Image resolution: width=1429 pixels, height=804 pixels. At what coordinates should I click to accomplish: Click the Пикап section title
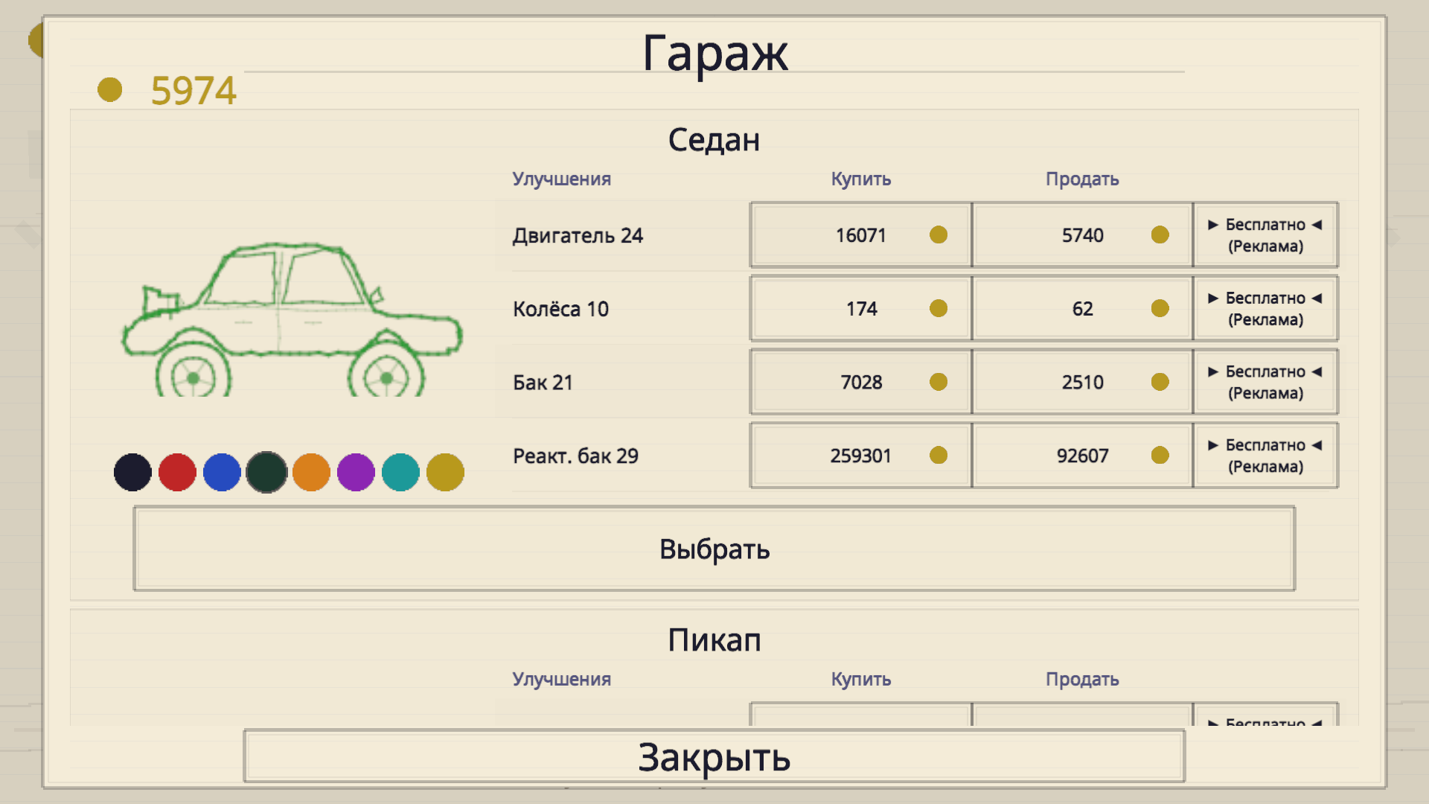tap(714, 640)
